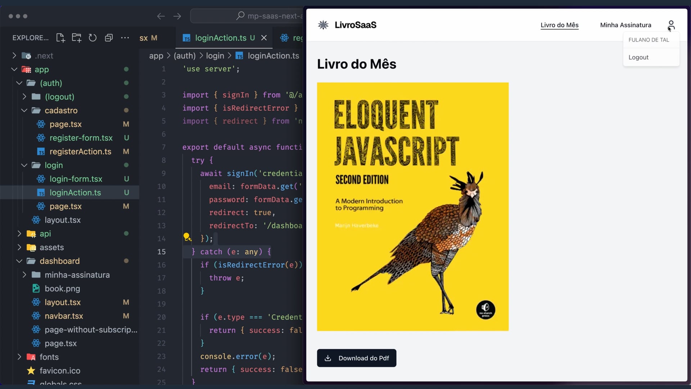
Task: Click the LivroSaaS starburst logo
Action: (323, 25)
